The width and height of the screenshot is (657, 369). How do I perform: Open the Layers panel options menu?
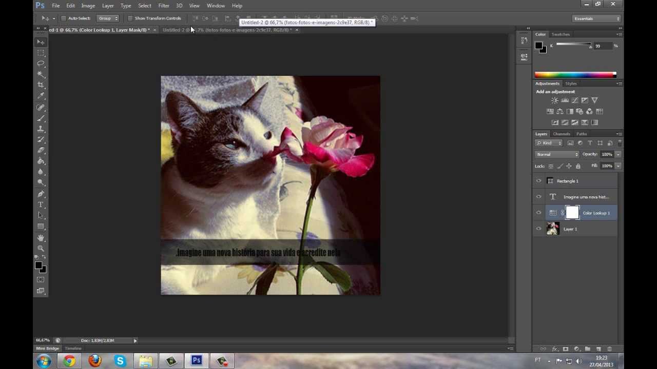pos(620,134)
